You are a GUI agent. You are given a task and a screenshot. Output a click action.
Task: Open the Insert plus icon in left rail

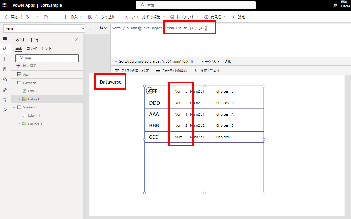5,59
